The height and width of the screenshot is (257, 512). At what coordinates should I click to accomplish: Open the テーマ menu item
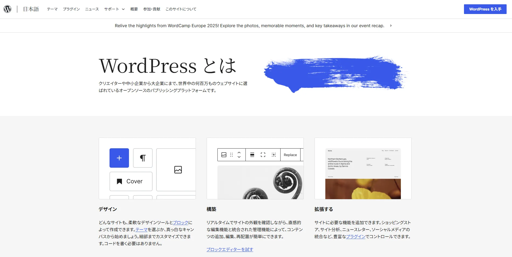52,9
